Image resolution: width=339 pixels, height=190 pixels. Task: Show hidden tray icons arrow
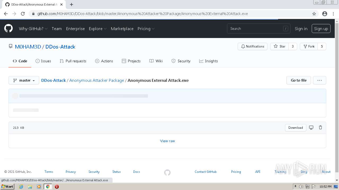tap(296, 187)
